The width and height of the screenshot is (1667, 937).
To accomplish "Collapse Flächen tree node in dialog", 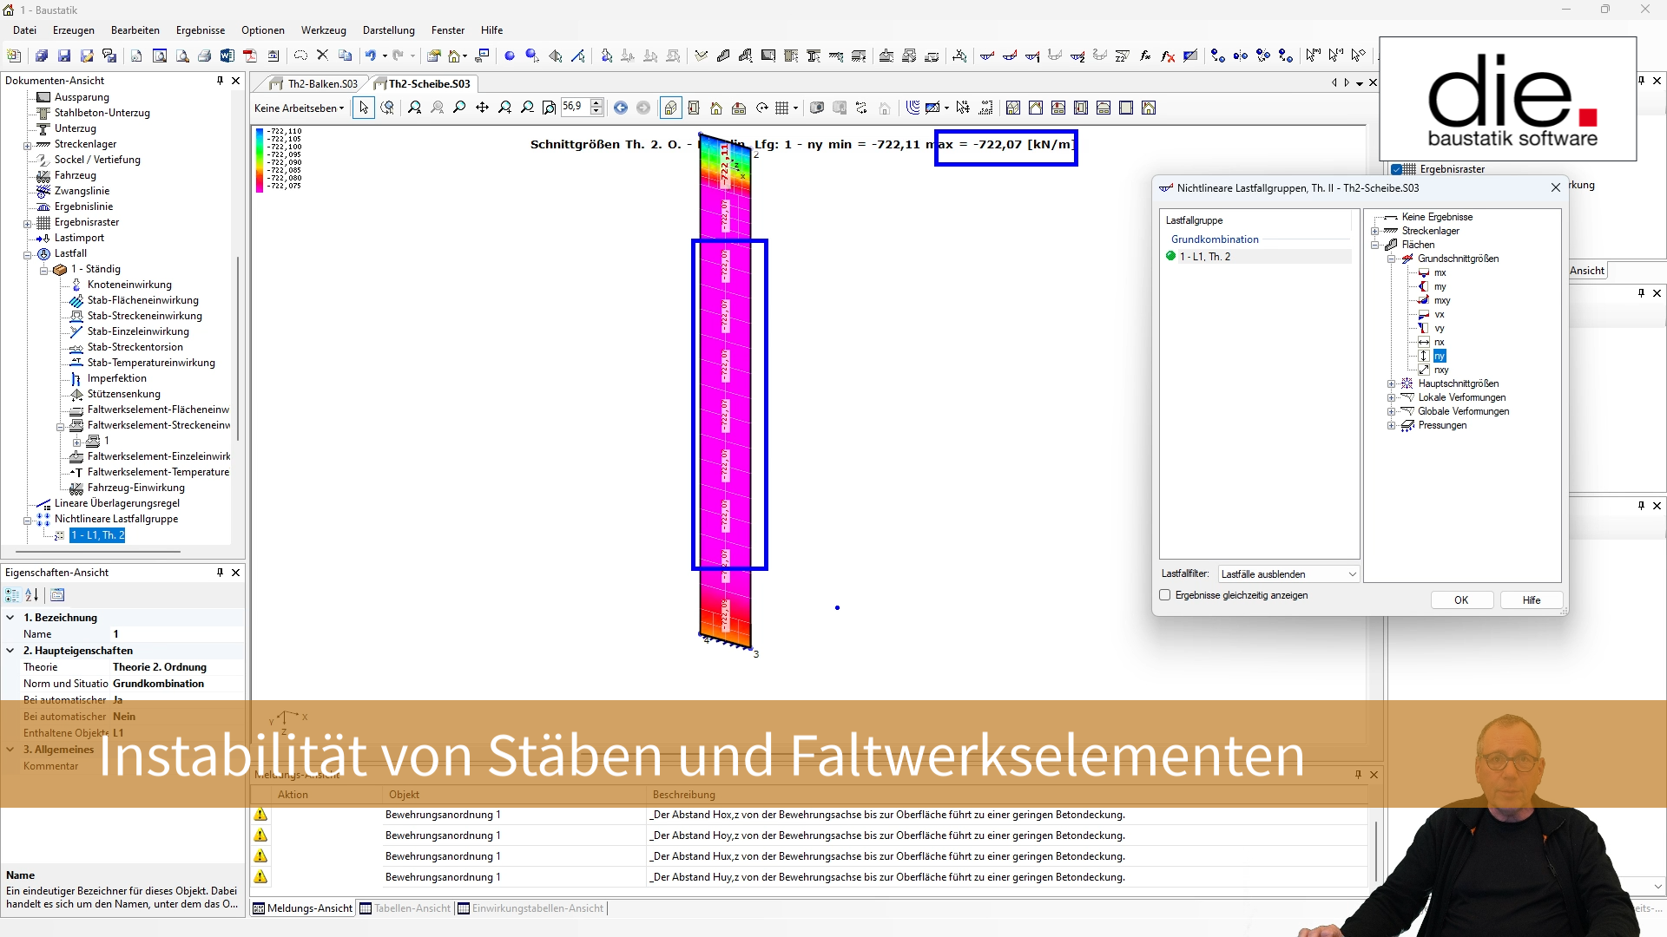I will coord(1375,245).
